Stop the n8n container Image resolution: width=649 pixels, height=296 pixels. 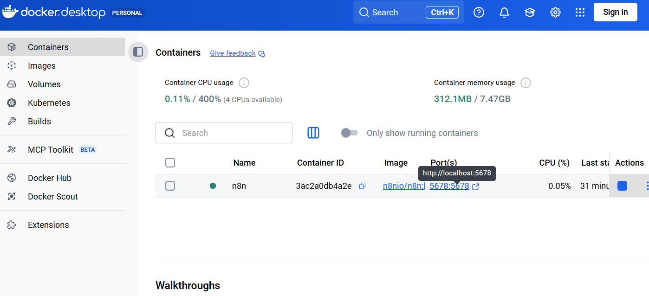pos(622,186)
